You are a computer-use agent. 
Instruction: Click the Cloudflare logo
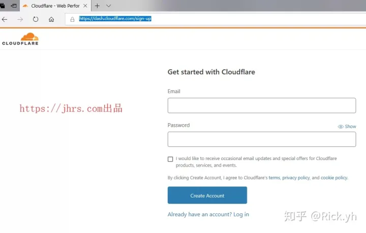click(x=20, y=39)
